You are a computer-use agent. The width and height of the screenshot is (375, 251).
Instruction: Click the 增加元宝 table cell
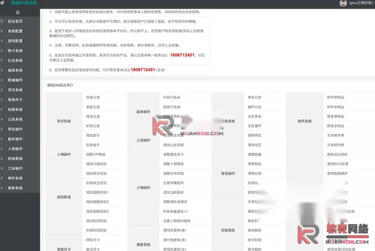pos(105,117)
